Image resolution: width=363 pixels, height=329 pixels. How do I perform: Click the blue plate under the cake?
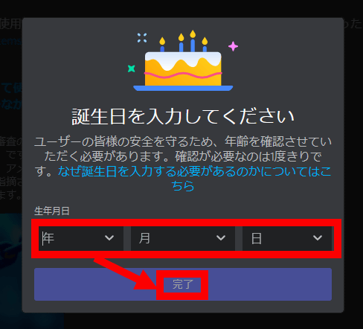(x=183, y=88)
